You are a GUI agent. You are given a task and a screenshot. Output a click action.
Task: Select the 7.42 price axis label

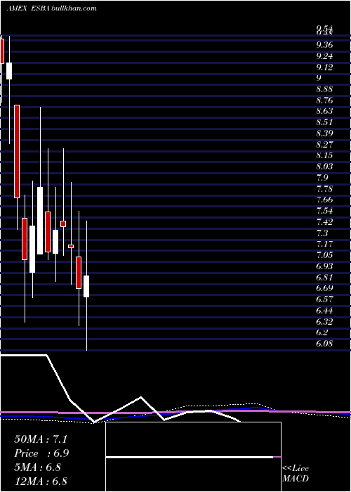[x=324, y=222]
